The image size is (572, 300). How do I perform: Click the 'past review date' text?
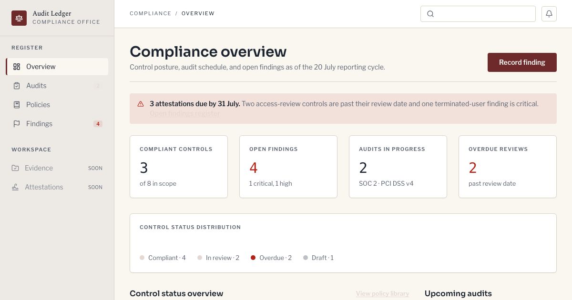click(x=492, y=183)
